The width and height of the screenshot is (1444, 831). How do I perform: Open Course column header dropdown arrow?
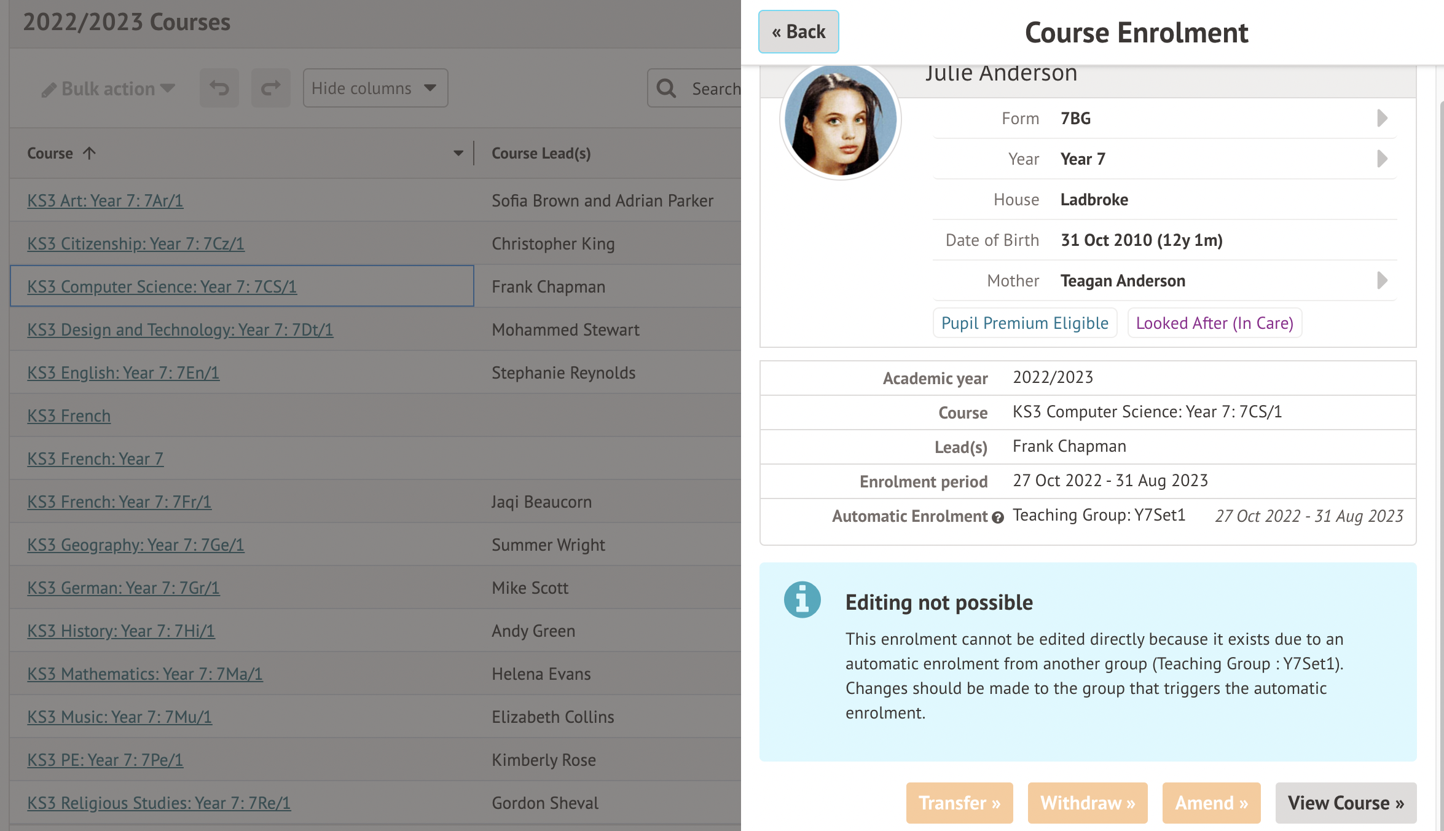coord(458,153)
